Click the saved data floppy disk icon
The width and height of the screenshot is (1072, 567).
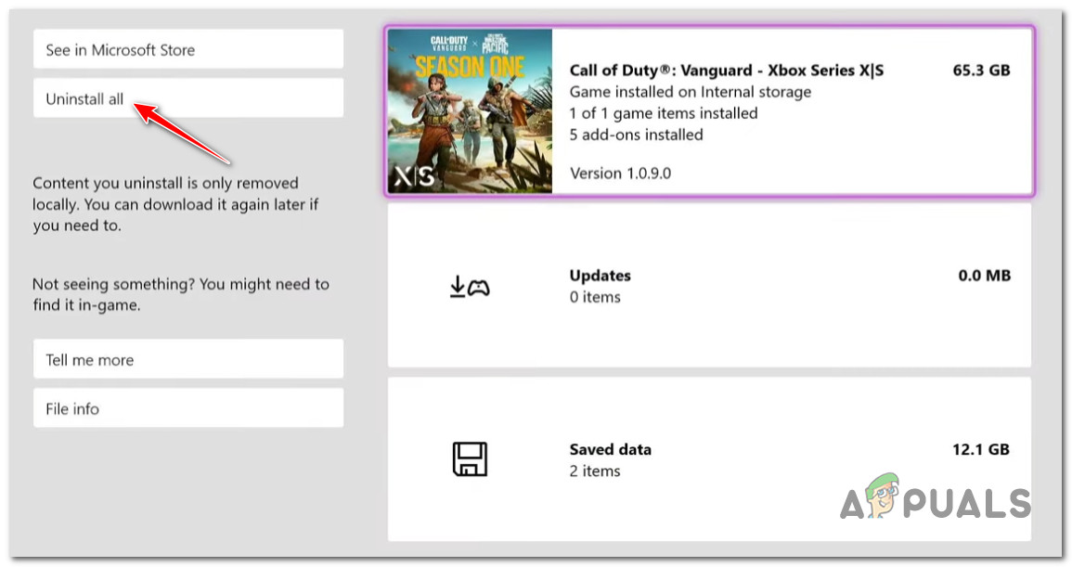pos(470,459)
